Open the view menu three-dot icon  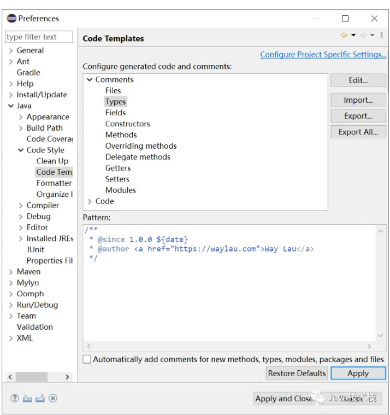coord(382,35)
